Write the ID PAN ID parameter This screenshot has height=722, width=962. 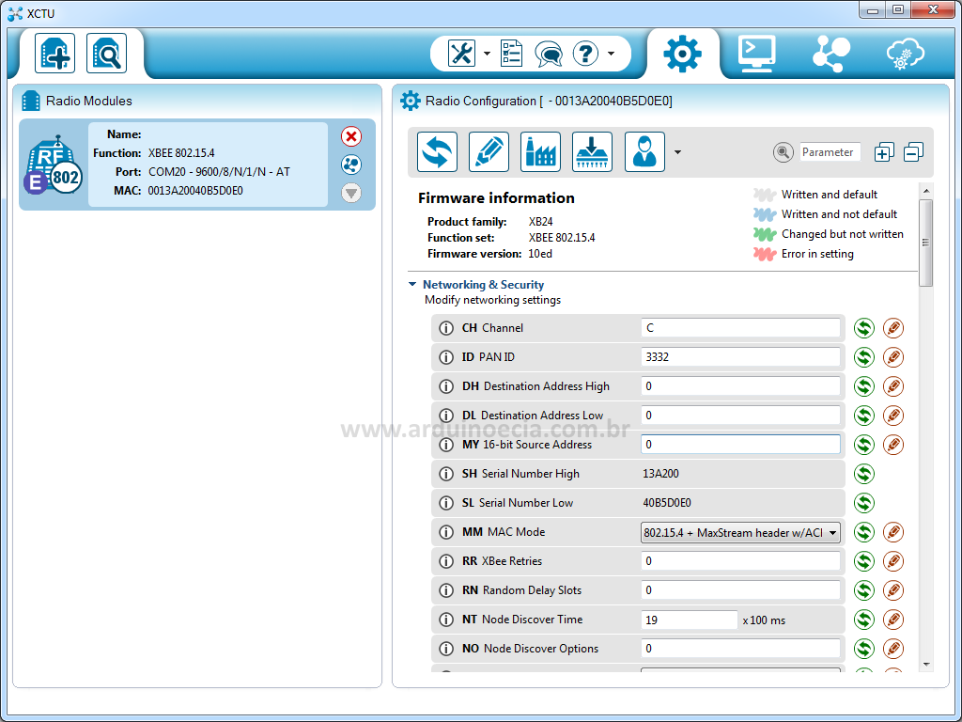point(893,357)
